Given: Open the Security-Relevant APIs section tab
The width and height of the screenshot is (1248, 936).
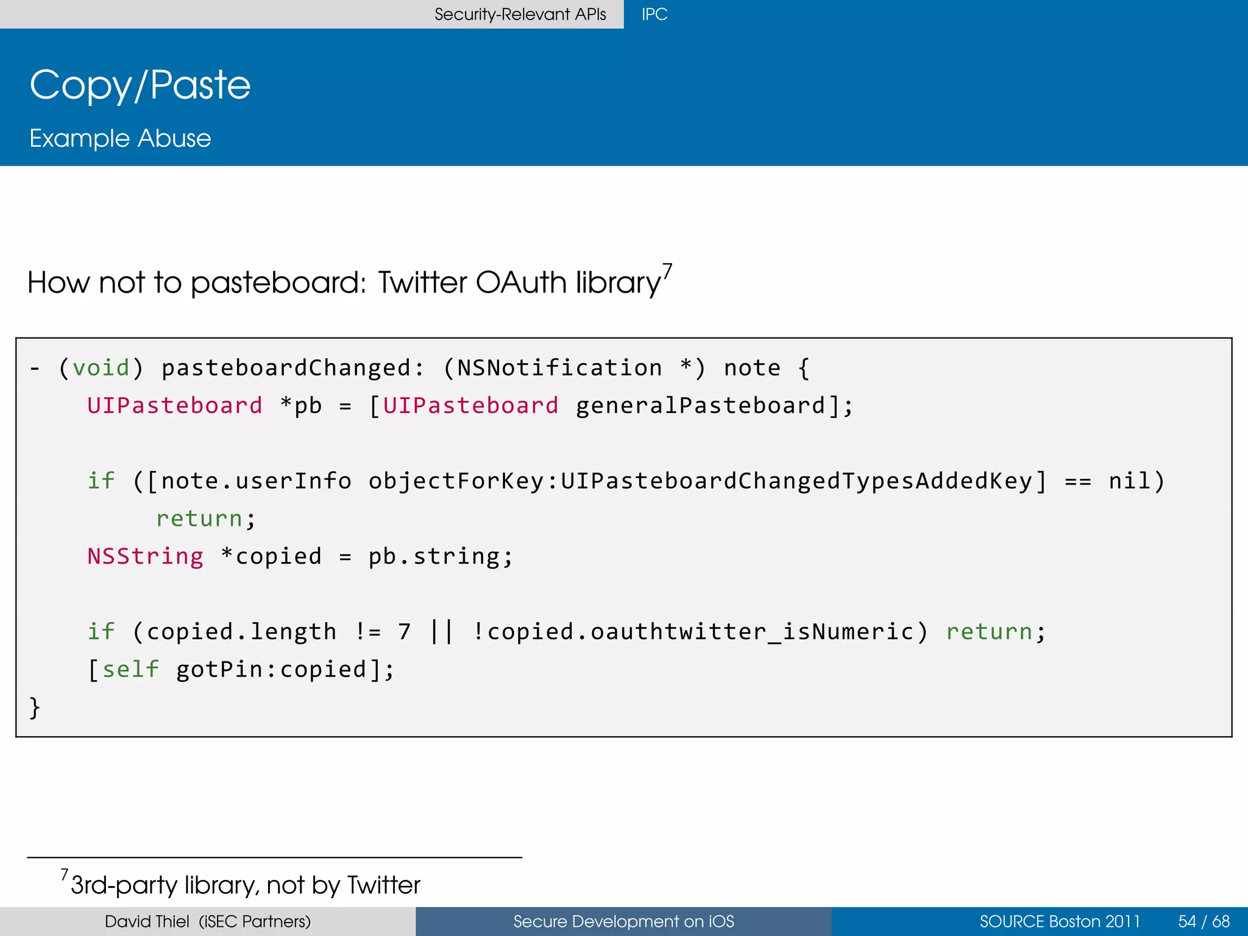Looking at the screenshot, I should click(520, 14).
